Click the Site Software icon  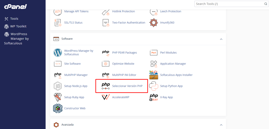pos(58,64)
